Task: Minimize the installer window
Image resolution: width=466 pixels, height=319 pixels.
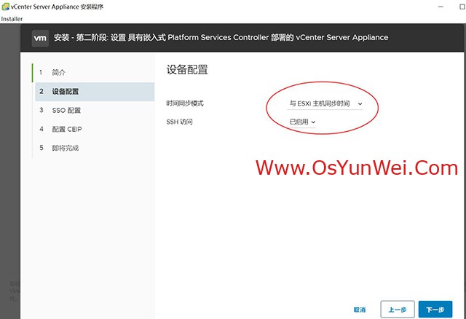Action: (441, 7)
